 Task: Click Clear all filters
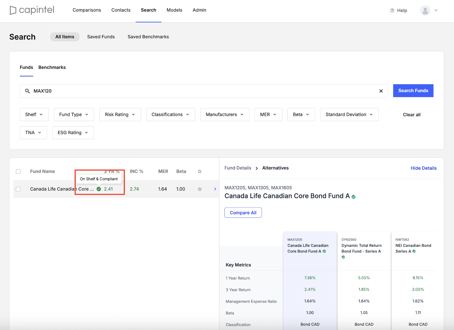[412, 115]
